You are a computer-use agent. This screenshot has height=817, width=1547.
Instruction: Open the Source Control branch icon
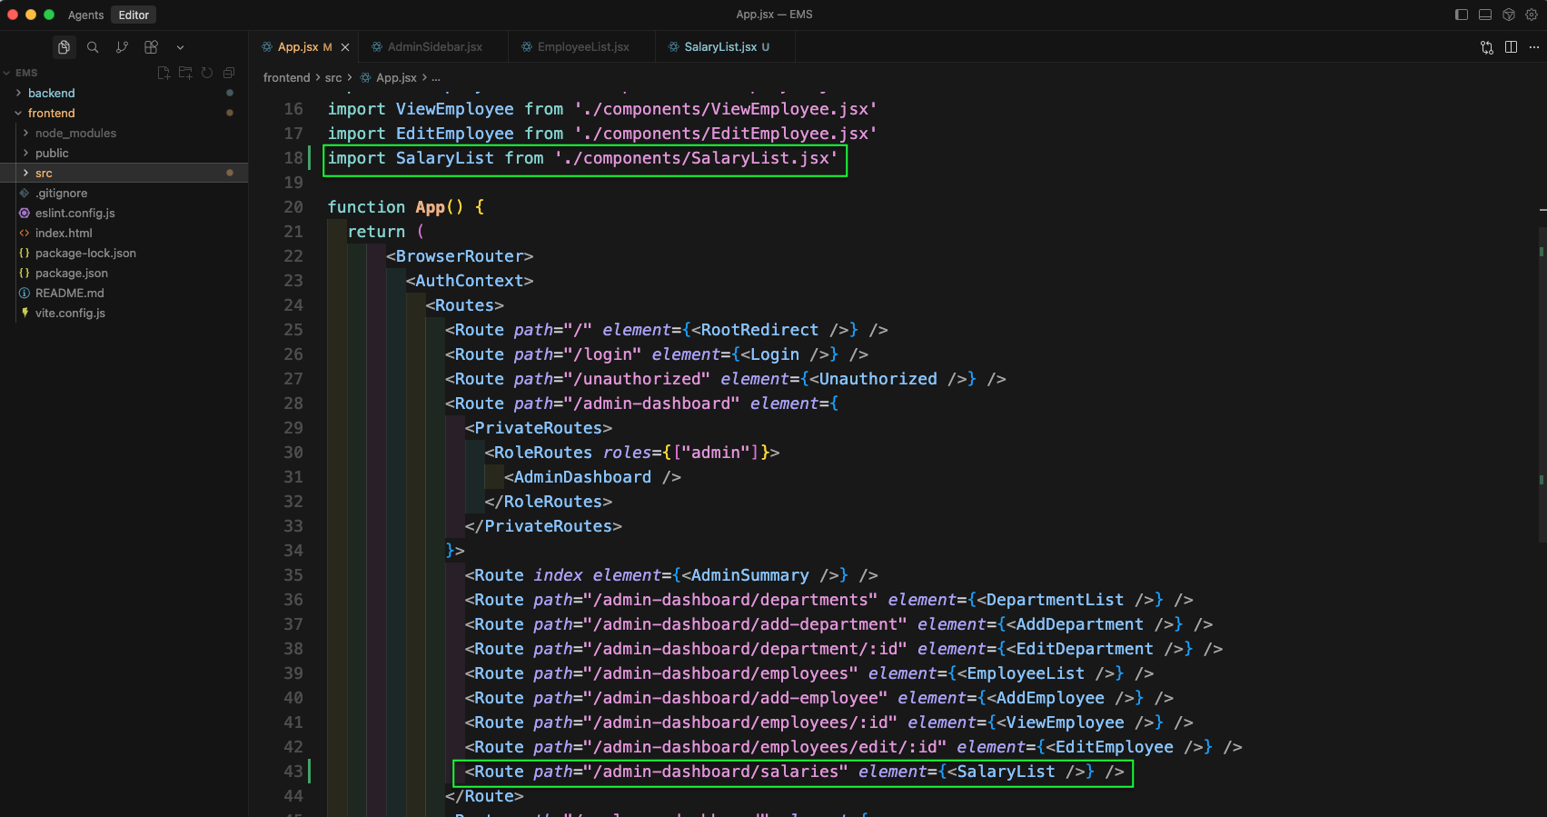[x=122, y=47]
